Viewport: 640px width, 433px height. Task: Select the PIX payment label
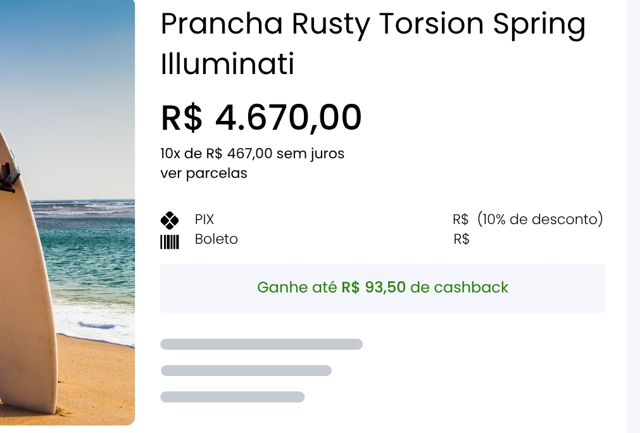(x=204, y=220)
